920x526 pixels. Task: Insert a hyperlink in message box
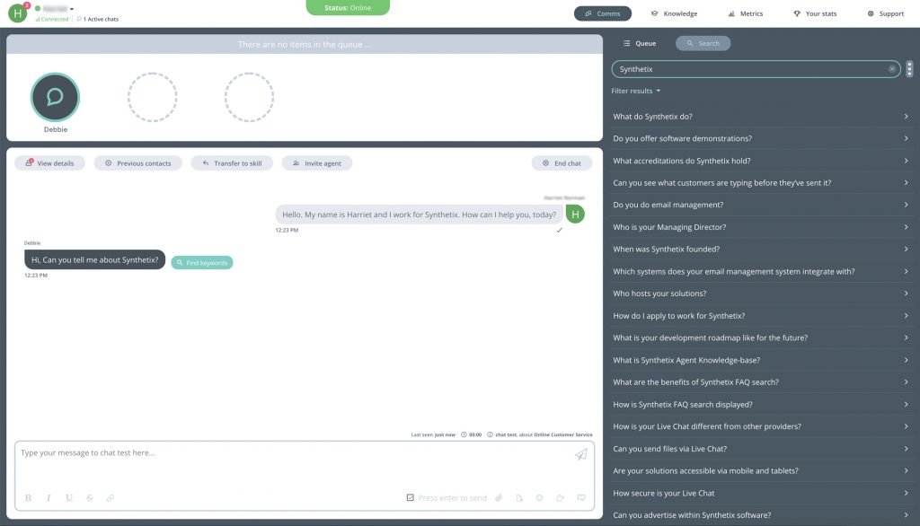[111, 498]
